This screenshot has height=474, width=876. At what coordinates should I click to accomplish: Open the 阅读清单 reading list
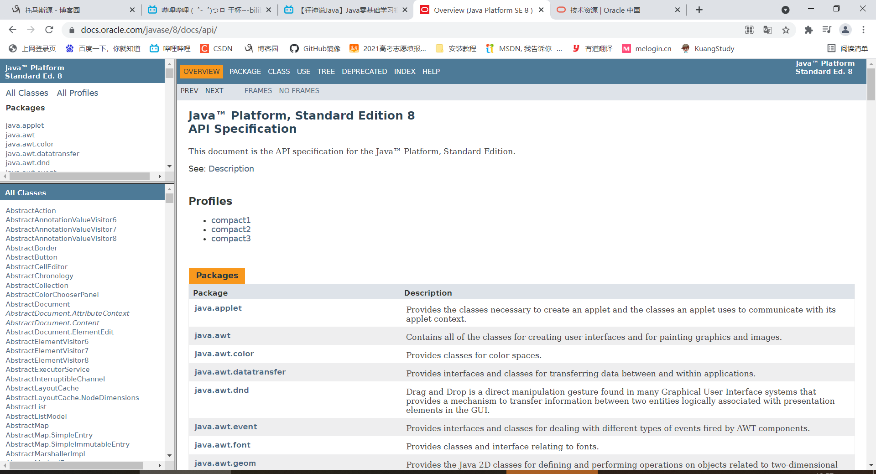coord(848,48)
